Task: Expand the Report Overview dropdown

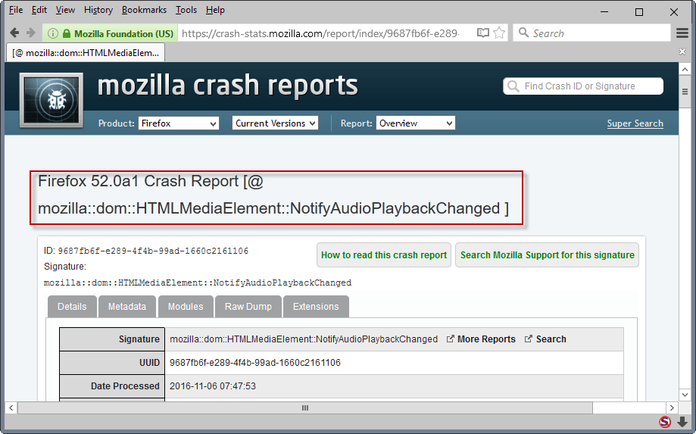Action: [x=416, y=123]
